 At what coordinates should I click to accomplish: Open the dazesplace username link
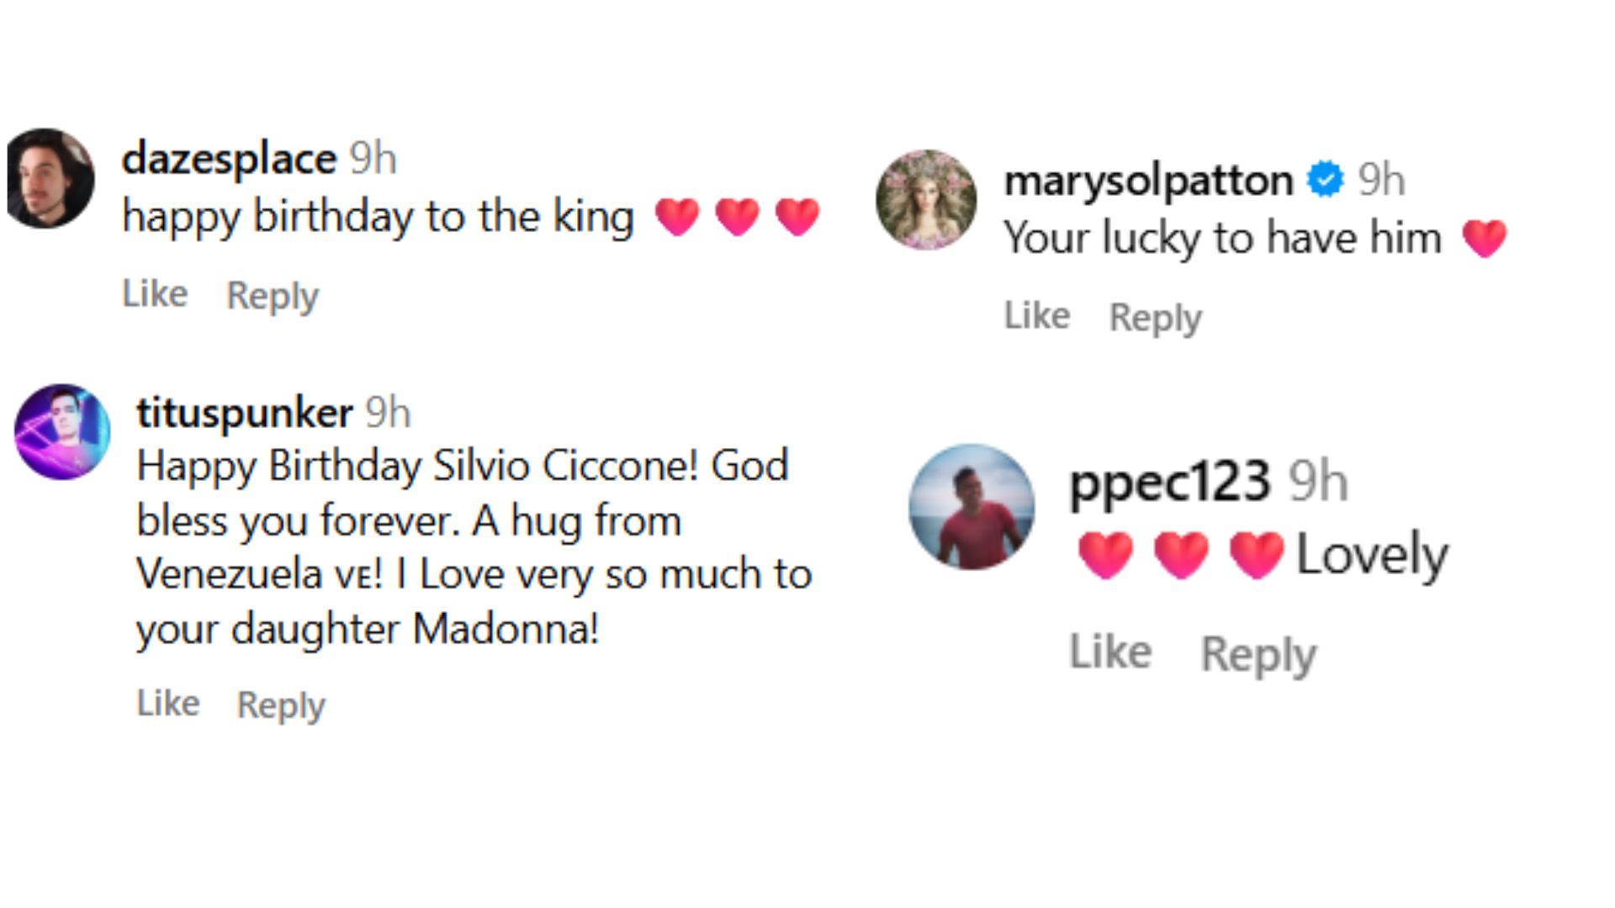(229, 159)
